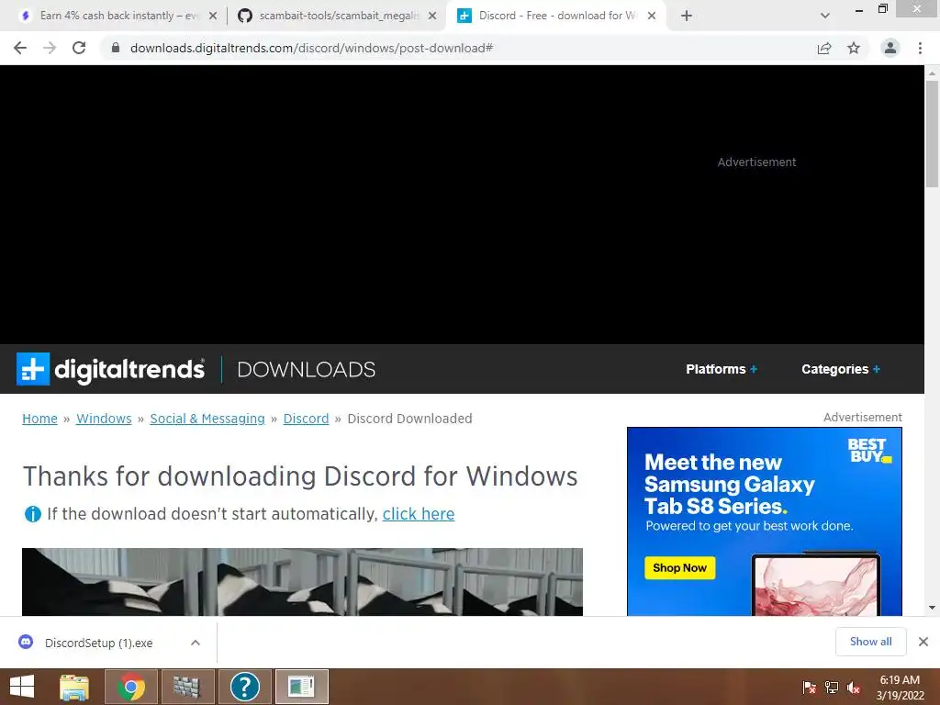
Task: Click the Action Center flag tray icon
Action: click(x=810, y=688)
